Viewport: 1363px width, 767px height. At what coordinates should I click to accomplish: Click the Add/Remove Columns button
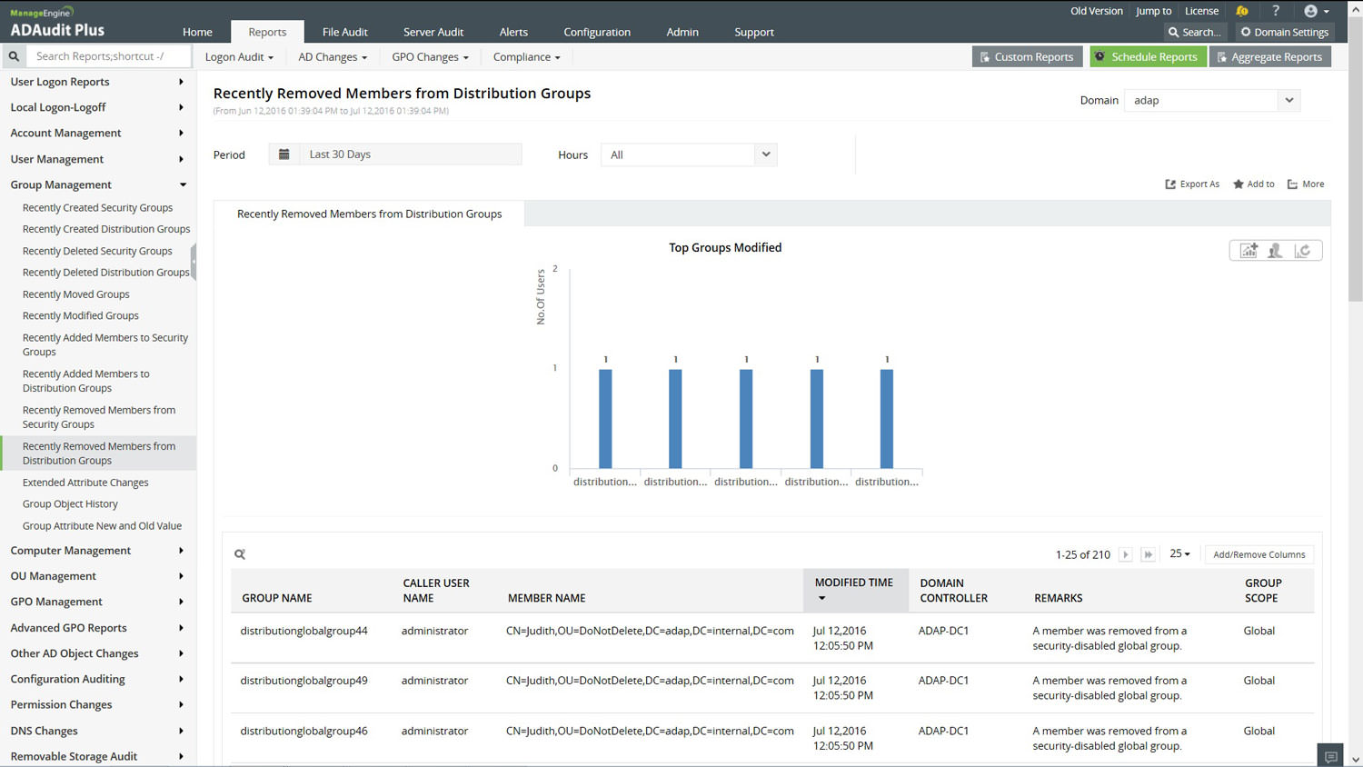[x=1259, y=554]
